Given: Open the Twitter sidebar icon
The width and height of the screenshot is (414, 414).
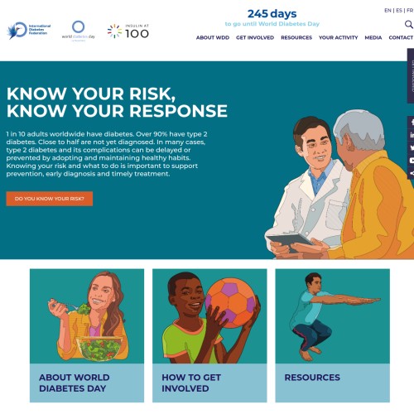Looking at the screenshot, I should point(412,147).
